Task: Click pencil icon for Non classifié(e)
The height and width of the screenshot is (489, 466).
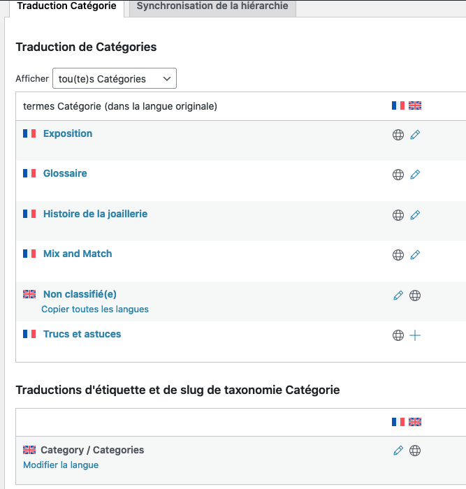Action: (x=398, y=295)
